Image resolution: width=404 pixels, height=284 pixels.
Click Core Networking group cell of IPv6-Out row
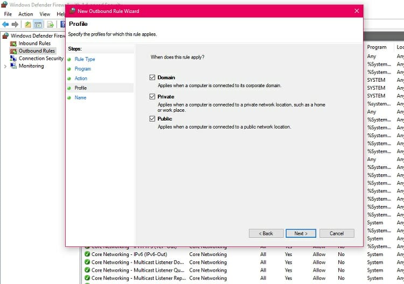click(x=208, y=254)
